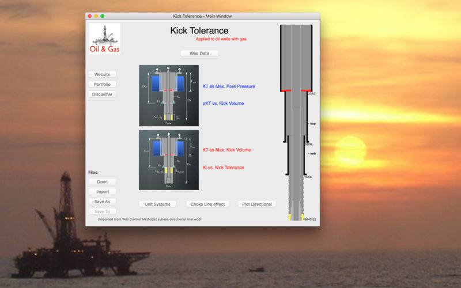
Task: Click the Import file button
Action: pyautogui.click(x=102, y=192)
